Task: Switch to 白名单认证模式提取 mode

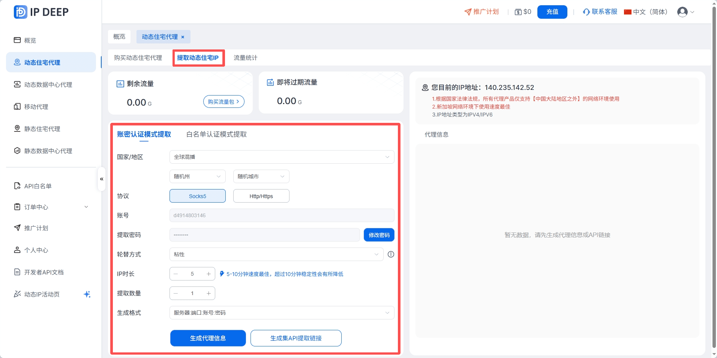Action: (216, 134)
